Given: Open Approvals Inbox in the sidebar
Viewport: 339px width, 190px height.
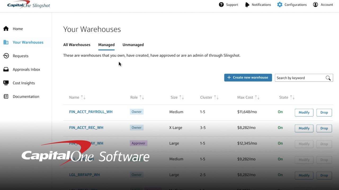Looking at the screenshot, I should 26,69.
